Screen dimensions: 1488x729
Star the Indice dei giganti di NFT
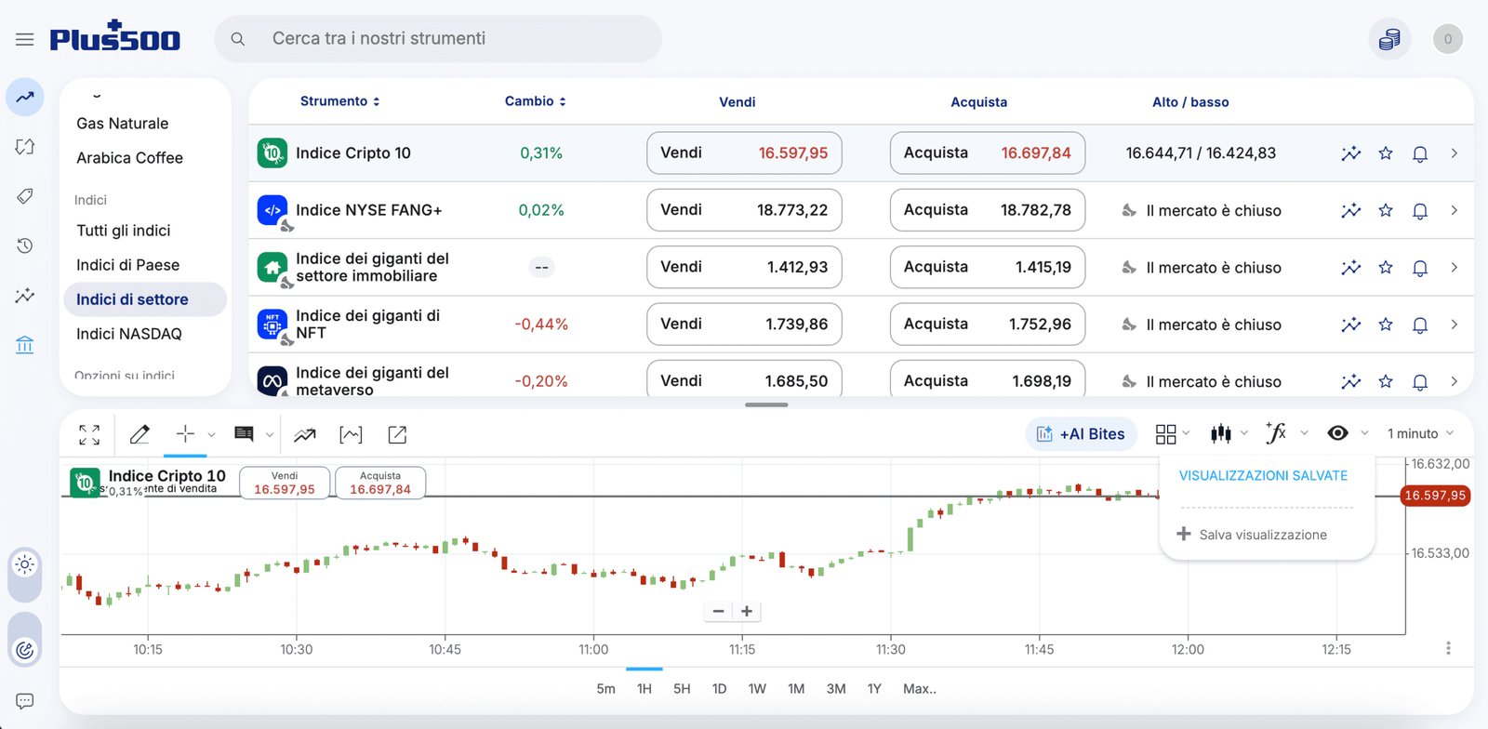pos(1386,325)
